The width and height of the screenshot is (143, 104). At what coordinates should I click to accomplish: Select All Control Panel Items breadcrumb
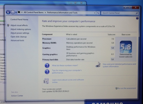pos(34,13)
